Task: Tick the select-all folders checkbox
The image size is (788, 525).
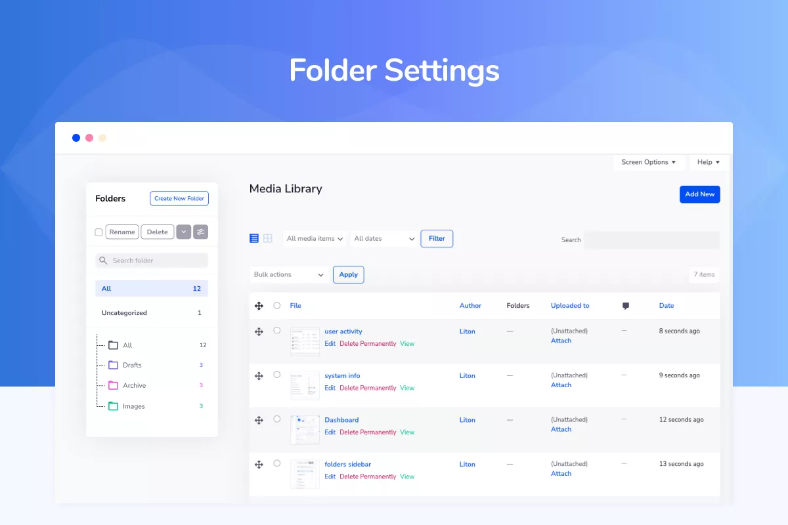Action: [98, 232]
